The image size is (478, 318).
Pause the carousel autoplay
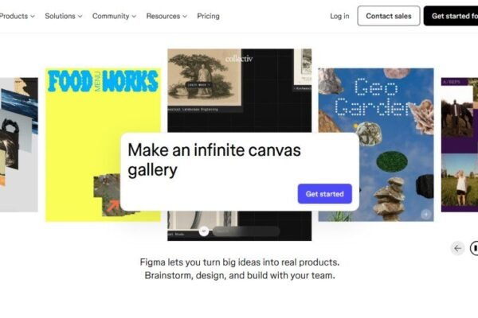pyautogui.click(x=475, y=248)
